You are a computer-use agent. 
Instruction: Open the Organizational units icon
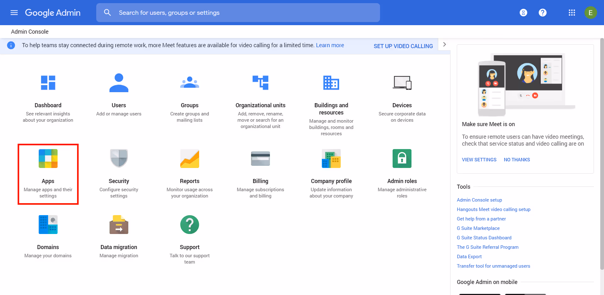click(x=260, y=83)
